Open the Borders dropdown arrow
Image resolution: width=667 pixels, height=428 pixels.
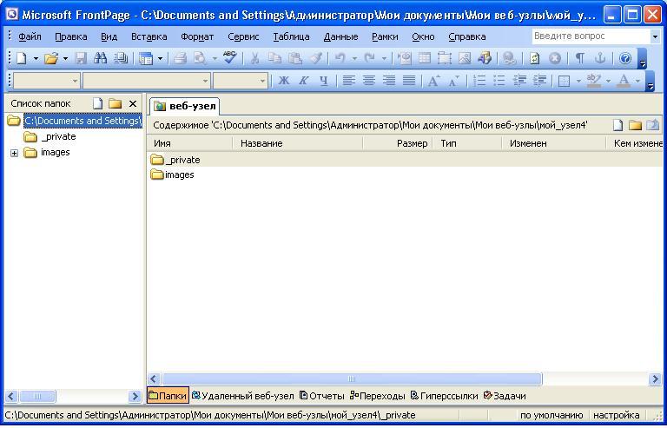coord(578,81)
